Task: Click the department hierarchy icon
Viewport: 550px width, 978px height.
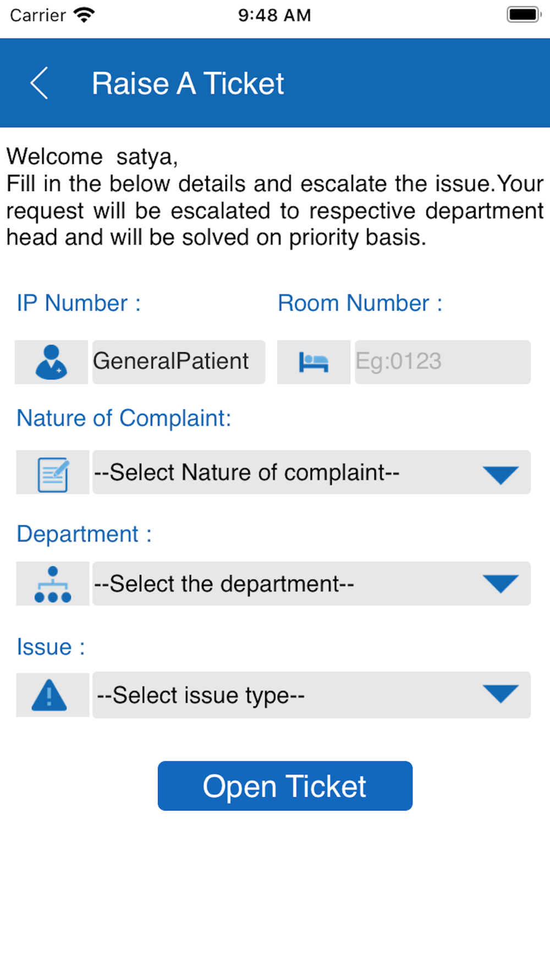Action: click(53, 584)
